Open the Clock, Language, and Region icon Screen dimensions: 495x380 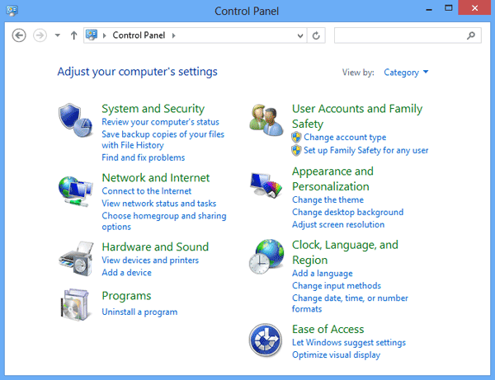coord(266,256)
